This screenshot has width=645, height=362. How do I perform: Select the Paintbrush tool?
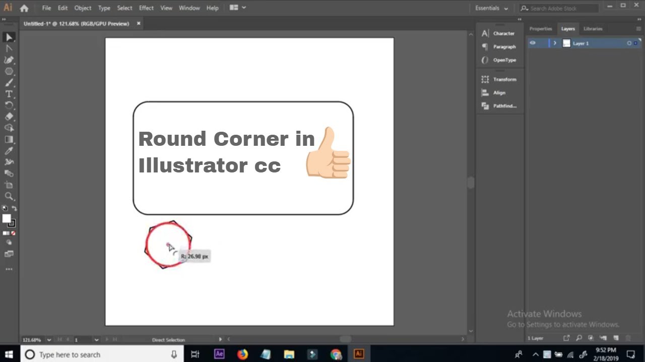(9, 82)
